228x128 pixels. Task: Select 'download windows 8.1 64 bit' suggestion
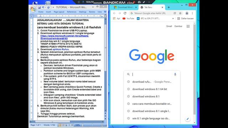click(x=152, y=89)
